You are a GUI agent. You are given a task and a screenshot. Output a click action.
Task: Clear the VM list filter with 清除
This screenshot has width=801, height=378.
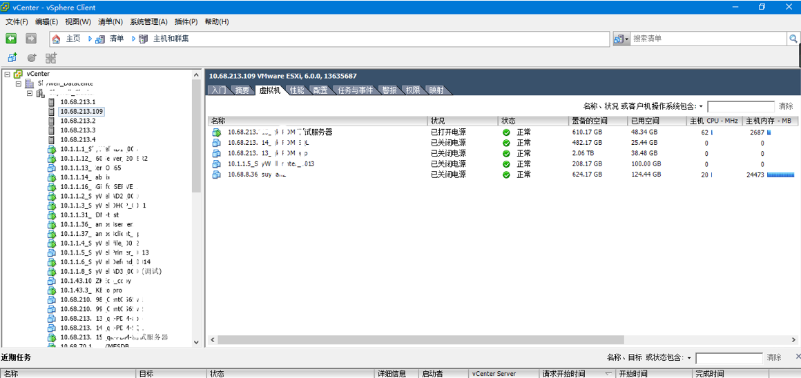coord(786,106)
